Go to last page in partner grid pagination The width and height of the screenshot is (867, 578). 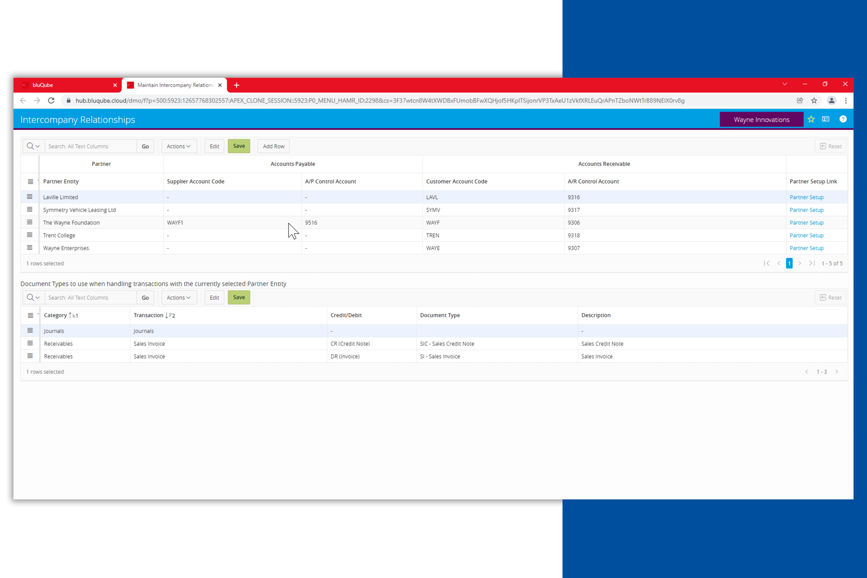coord(812,263)
